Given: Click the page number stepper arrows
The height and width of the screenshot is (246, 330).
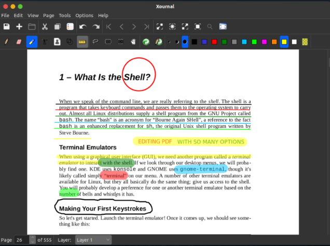Looking at the screenshot, I should [x=33, y=240].
